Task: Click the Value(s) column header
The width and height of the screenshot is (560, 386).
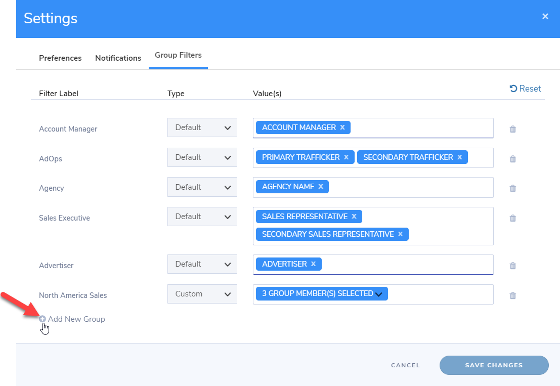Action: 267,94
